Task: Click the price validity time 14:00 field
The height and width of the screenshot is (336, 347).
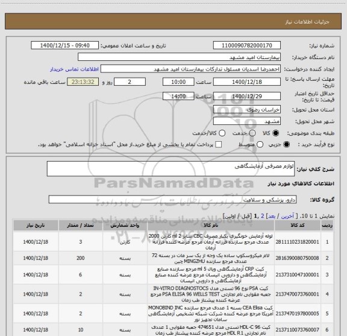Action: coord(178,96)
